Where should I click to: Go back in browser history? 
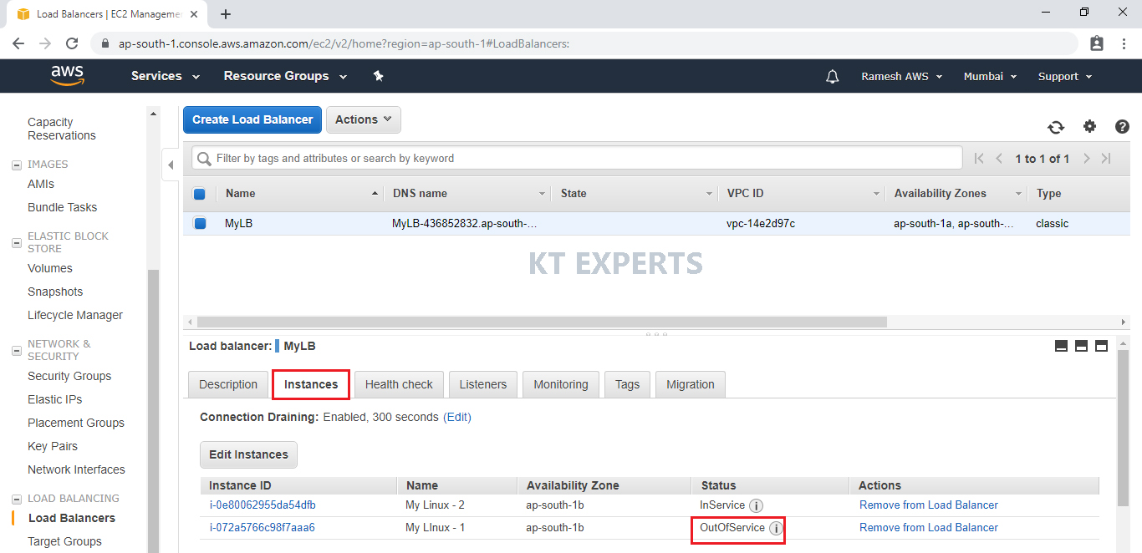point(18,43)
